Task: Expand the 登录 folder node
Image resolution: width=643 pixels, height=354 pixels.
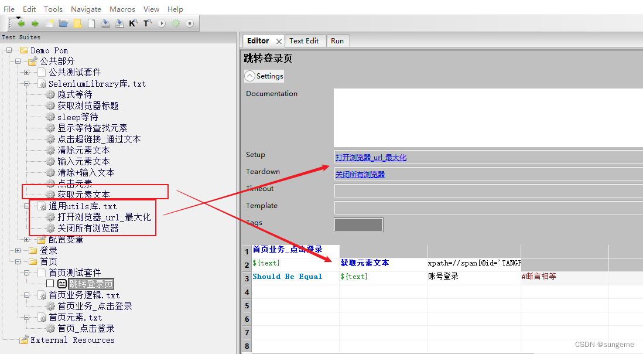Action: [18, 251]
